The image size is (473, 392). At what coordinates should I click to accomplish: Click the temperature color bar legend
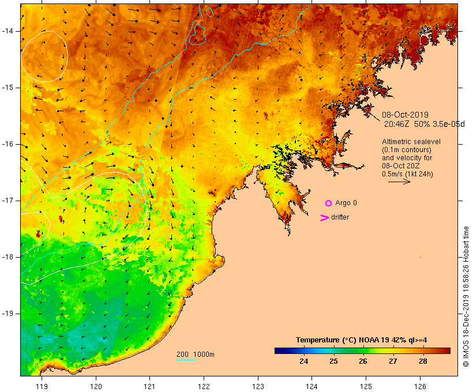(362, 350)
